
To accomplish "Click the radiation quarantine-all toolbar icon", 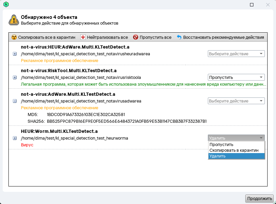I will click(x=14, y=37).
